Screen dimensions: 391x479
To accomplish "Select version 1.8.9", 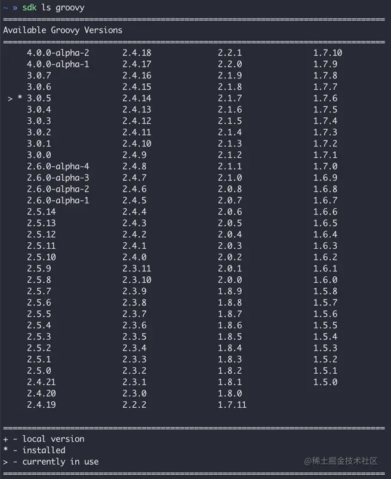I will [x=230, y=291].
